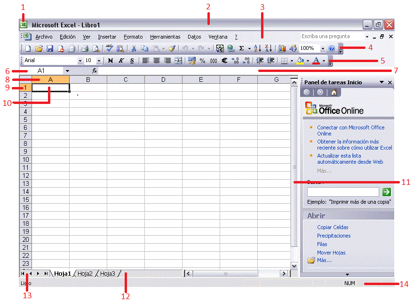Cut the selection with the scissors icon
413x302 pixels.
click(x=134, y=48)
